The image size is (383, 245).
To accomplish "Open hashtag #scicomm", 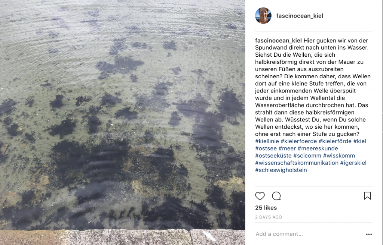I will tap(307, 156).
